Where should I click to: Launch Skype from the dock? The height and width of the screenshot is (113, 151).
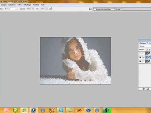(x=61, y=110)
